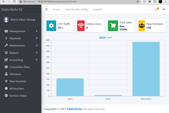The height and width of the screenshot is (113, 169).
Task: Expand the Management submenu chevron
Action: click(37, 31)
